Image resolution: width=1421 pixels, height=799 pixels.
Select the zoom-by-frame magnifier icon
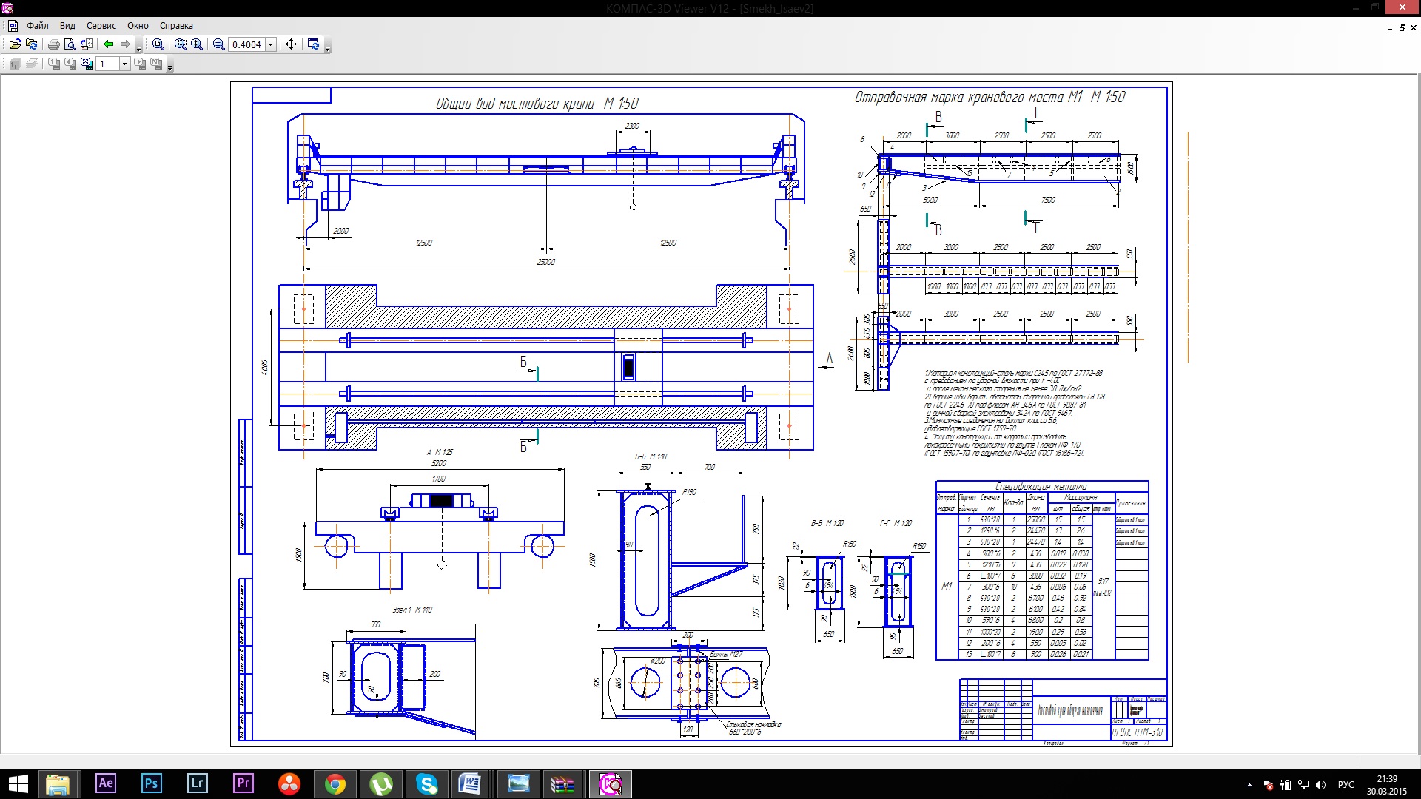[181, 44]
